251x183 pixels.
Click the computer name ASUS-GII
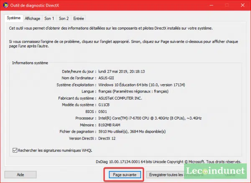(x=106, y=78)
